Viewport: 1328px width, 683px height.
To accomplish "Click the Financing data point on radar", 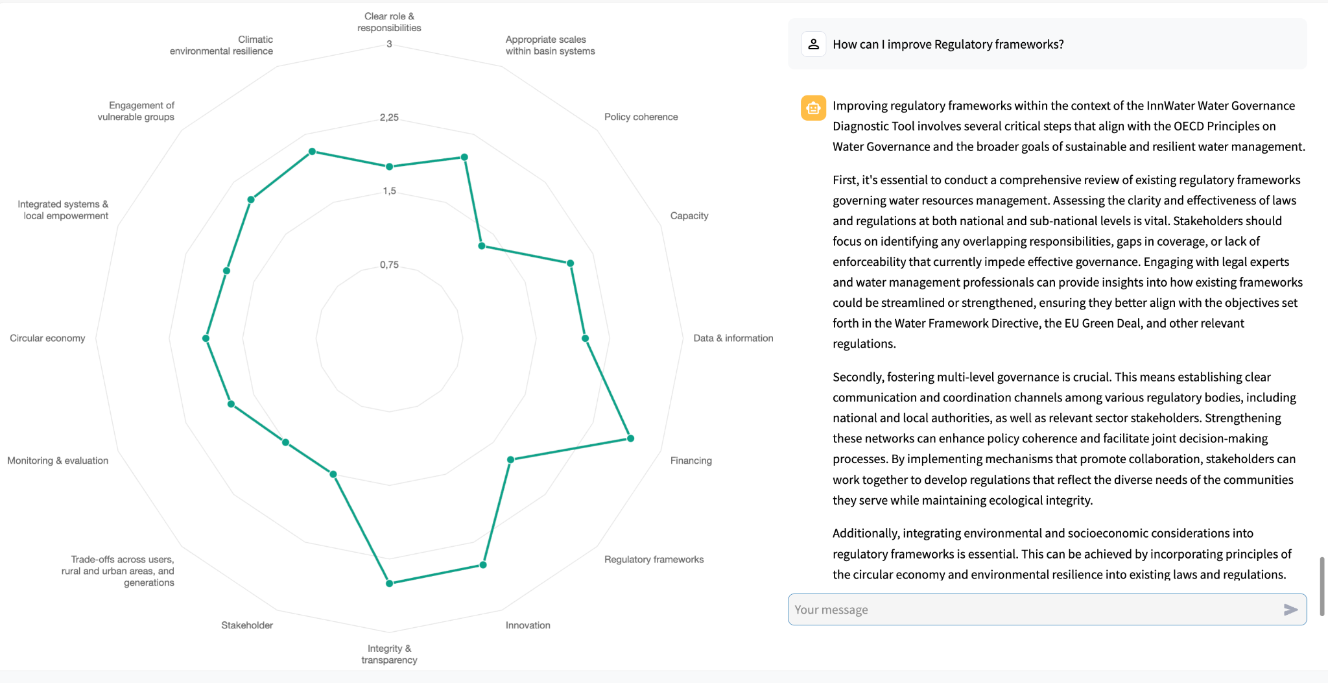I will click(630, 438).
